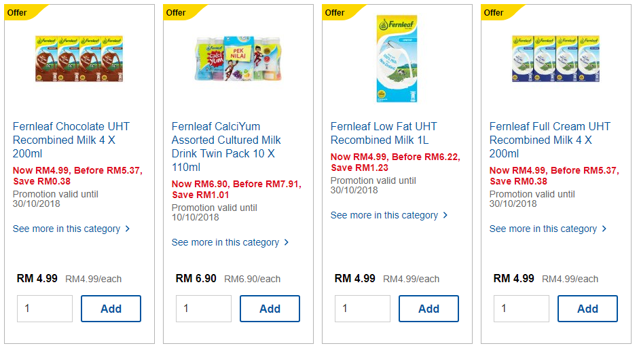See more in category under Full Cream milk
The width and height of the screenshot is (639, 348).
(548, 229)
